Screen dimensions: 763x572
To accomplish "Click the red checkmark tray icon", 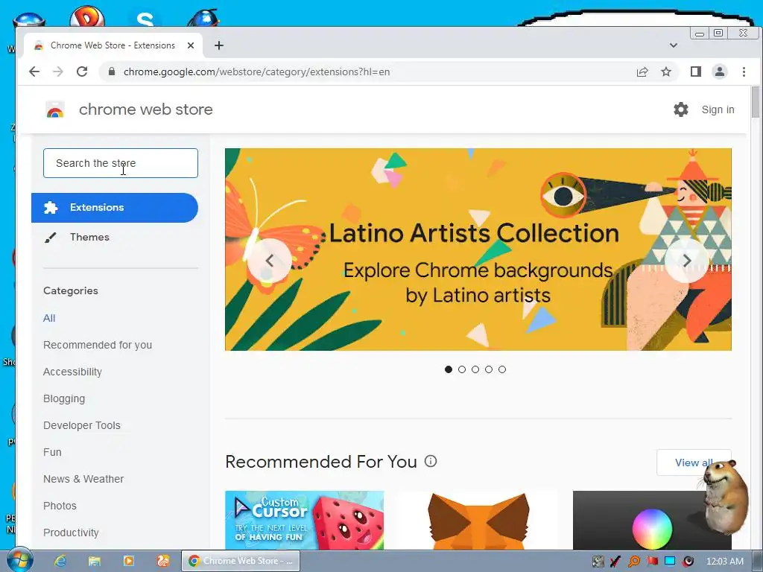I will [615, 562].
